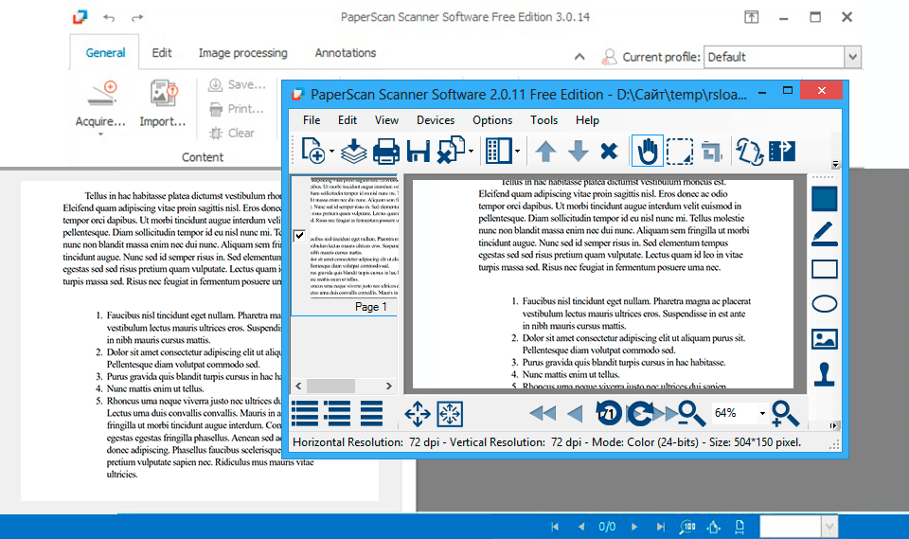Image resolution: width=909 pixels, height=539 pixels.
Task: Click ribbon display options icon in title bar
Action: (x=751, y=17)
